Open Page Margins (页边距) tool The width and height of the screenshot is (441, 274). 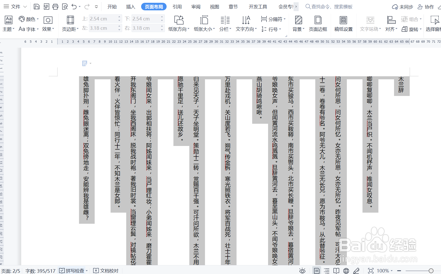(x=70, y=23)
